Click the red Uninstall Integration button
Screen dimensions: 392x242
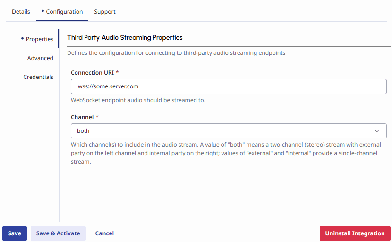355,233
